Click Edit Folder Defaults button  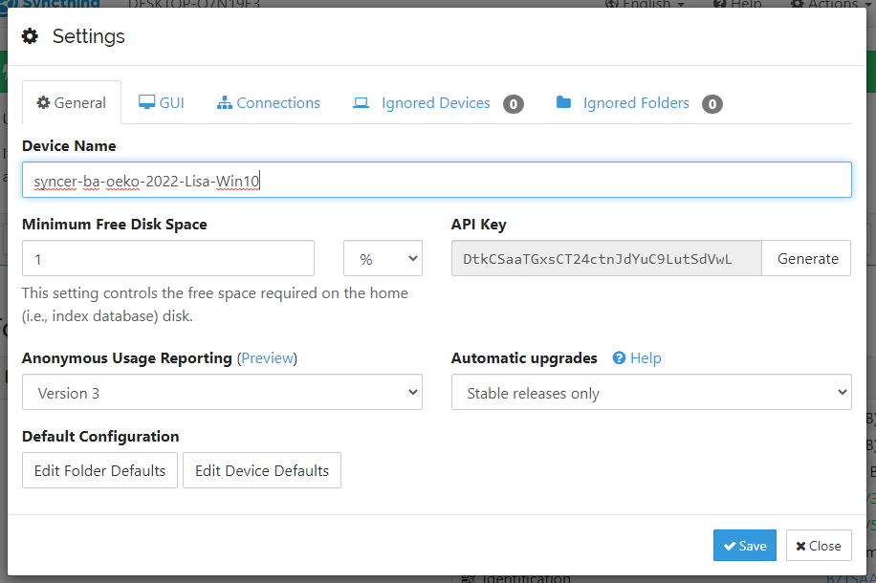tap(99, 470)
